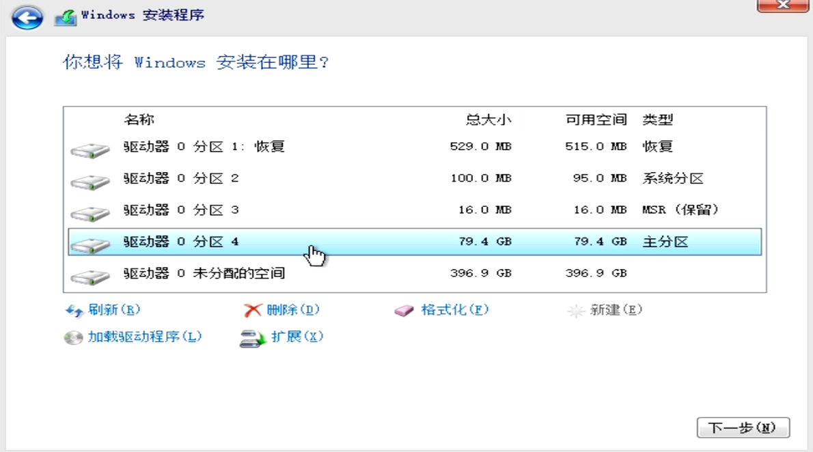Viewport: 813px width, 452px height.
Task: Click the red X delete icon
Action: pos(253,311)
